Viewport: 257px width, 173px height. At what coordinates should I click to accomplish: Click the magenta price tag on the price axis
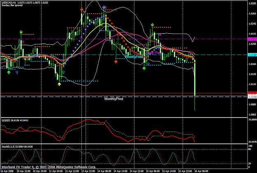[252, 39]
